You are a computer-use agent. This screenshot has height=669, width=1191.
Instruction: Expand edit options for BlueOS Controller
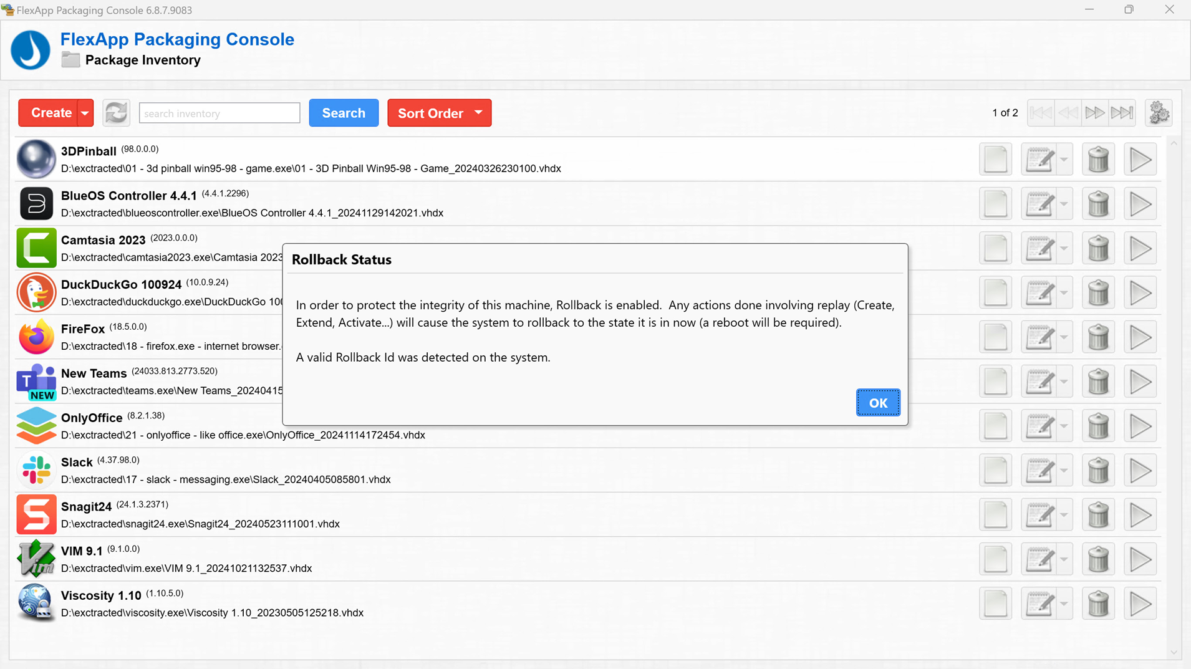1064,204
